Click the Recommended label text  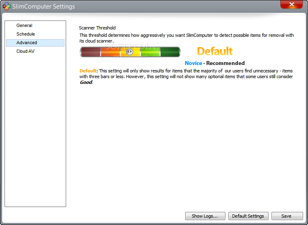point(225,63)
